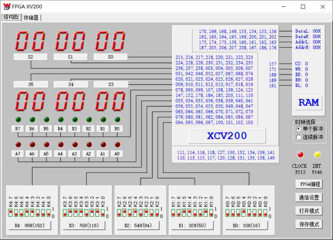Click the S1 display label
The image size is (333, 240).
(x=70, y=57)
